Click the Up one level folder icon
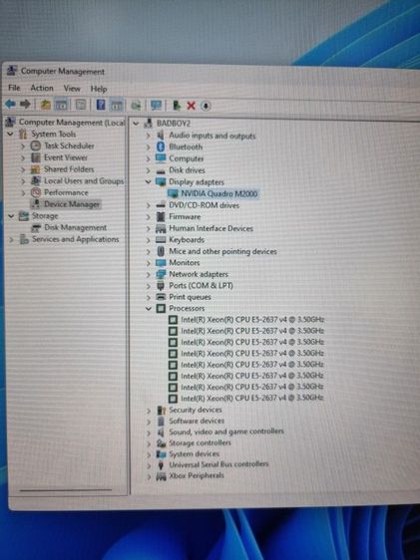 [x=46, y=105]
